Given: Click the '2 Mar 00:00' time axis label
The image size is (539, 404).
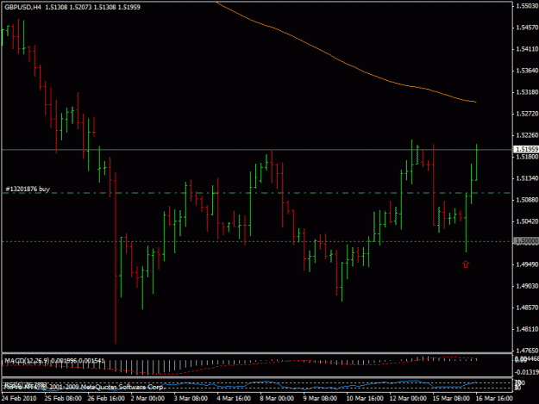Looking at the screenshot, I should tap(147, 398).
